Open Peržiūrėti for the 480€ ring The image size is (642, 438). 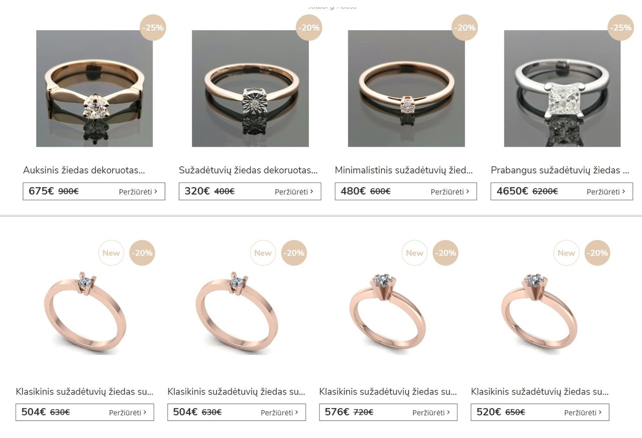coord(450,192)
